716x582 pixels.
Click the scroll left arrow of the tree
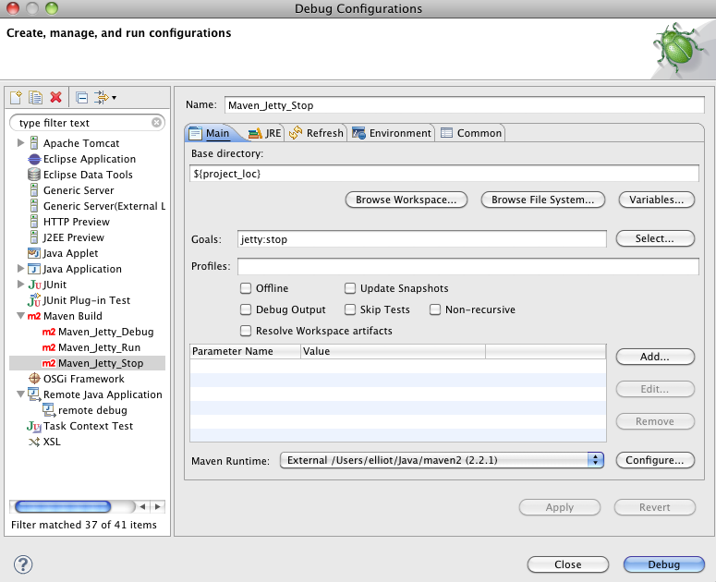click(x=143, y=506)
